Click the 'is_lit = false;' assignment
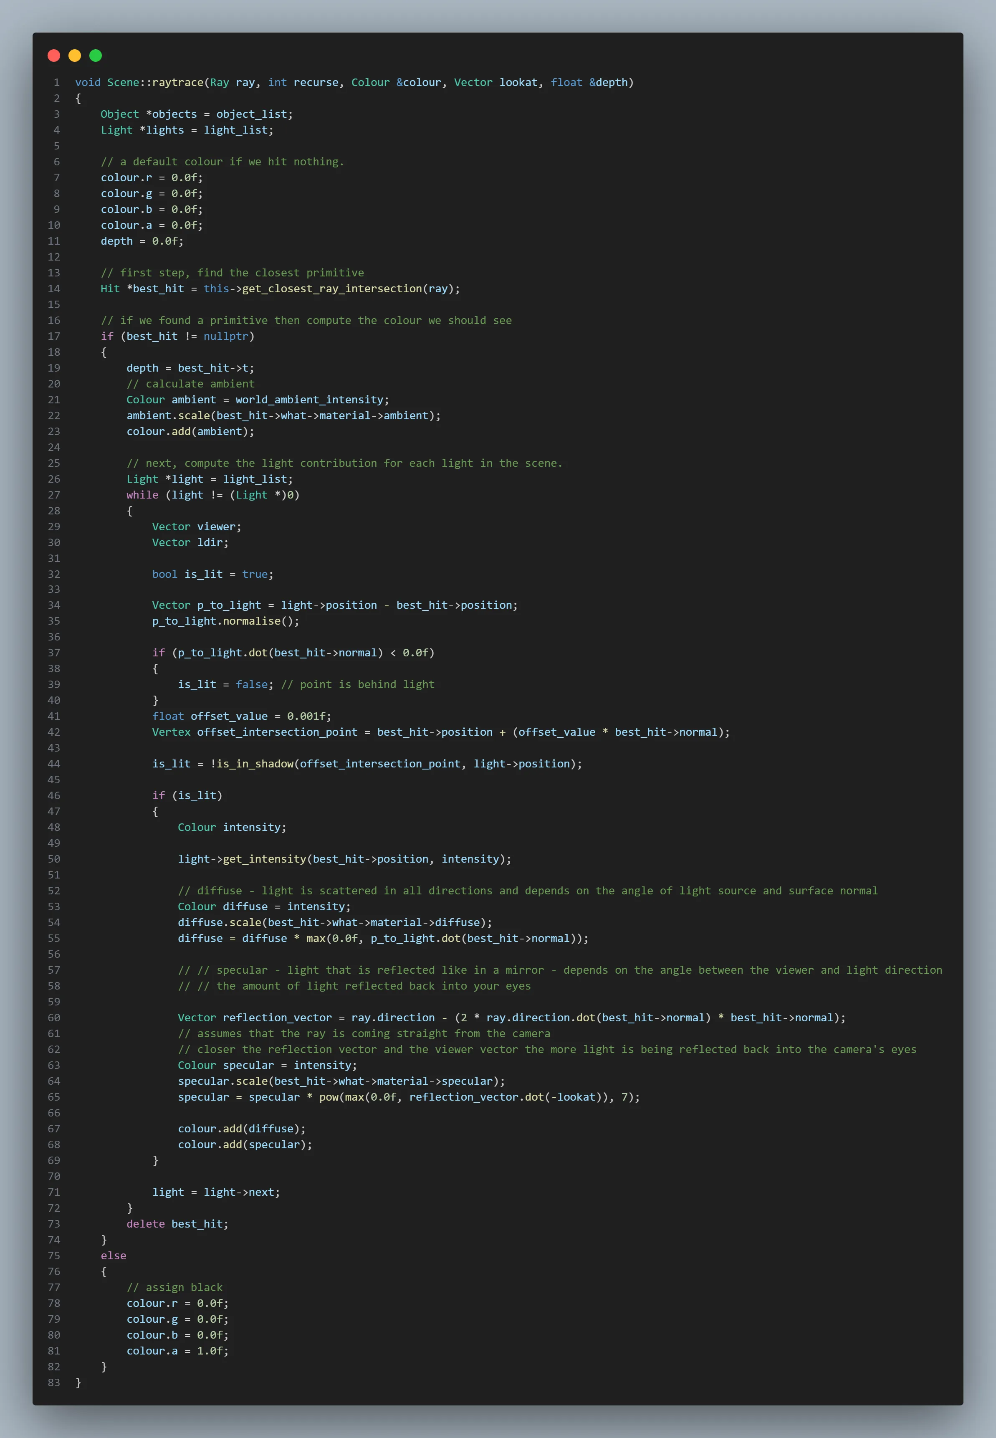The height and width of the screenshot is (1438, 996). pyautogui.click(x=226, y=684)
